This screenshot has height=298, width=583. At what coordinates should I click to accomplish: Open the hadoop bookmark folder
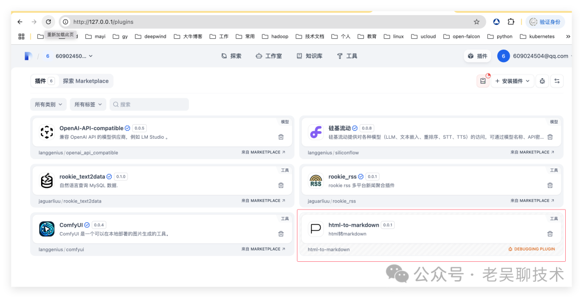(275, 37)
